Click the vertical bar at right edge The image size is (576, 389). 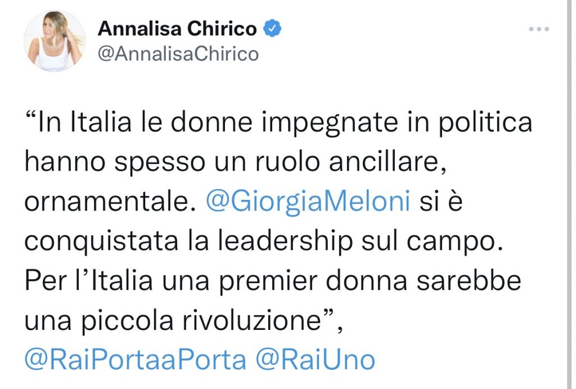pos(569,195)
